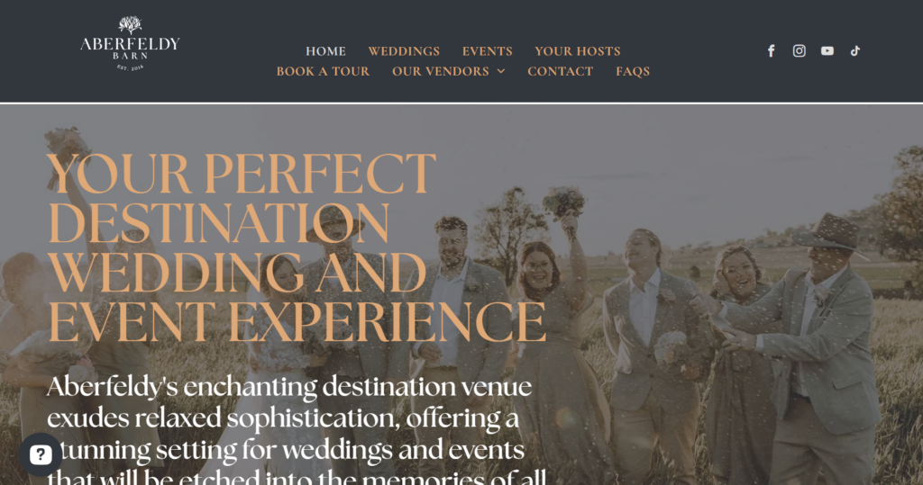Open the Instagram social icon
923x485 pixels.
tap(799, 50)
